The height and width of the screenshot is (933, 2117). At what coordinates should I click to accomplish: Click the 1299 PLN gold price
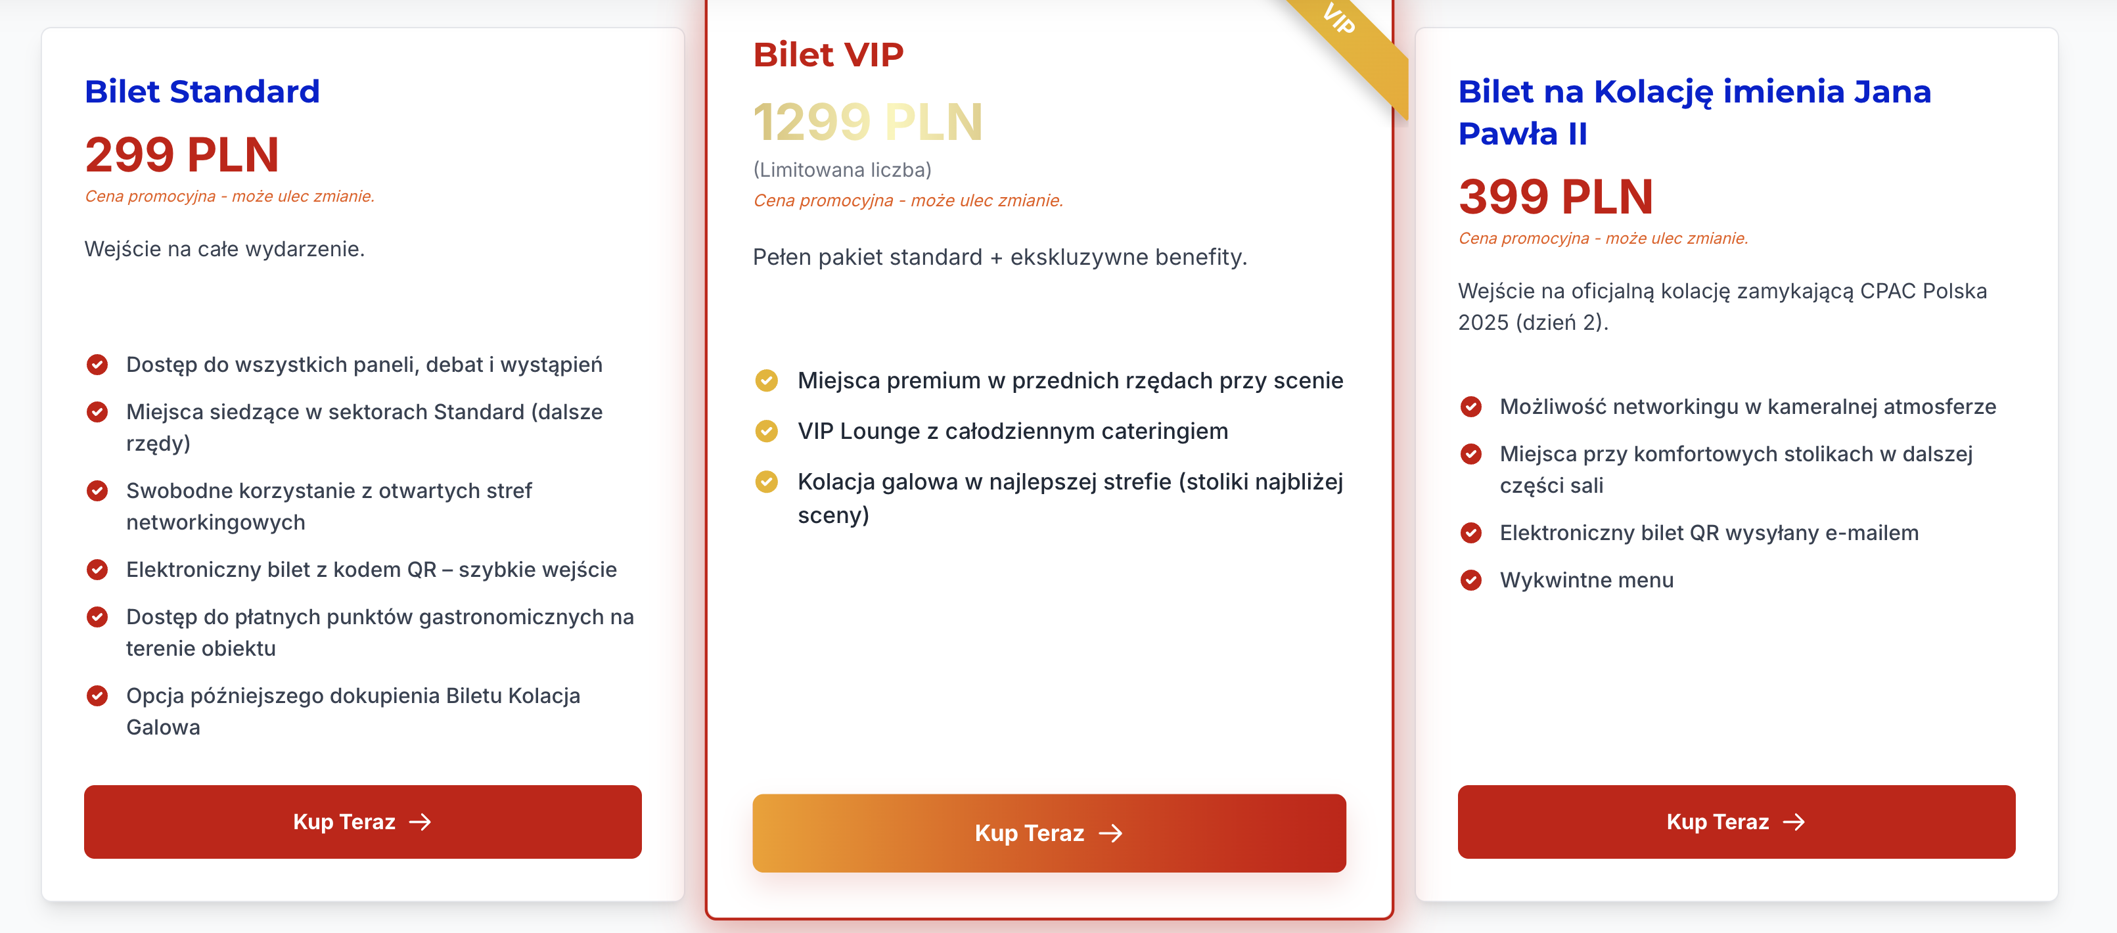867,122
